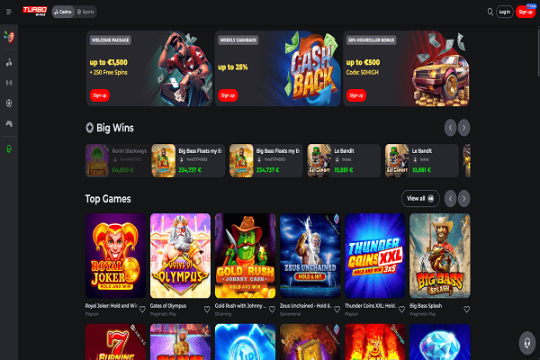Open Thunder Coins XXL game thumbnail
Screen dimensions: 540x360
click(374, 256)
